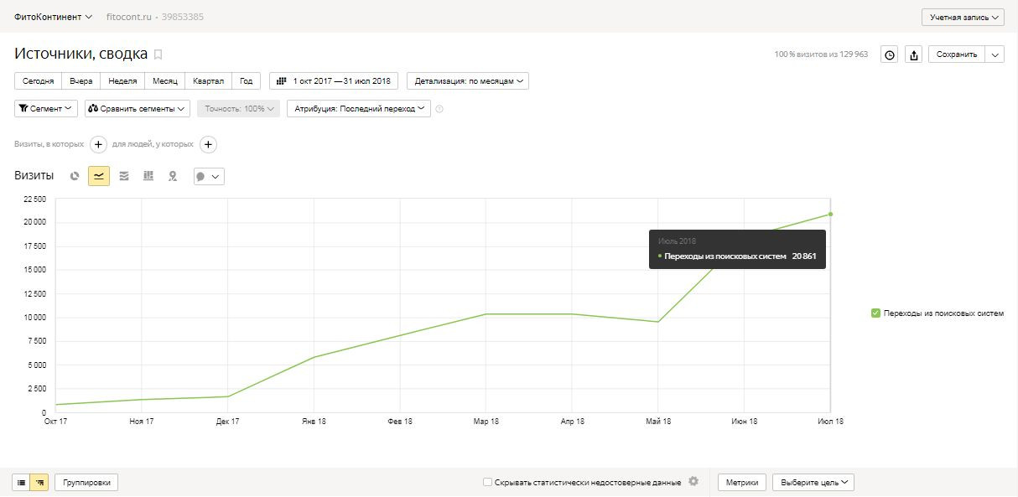1018x497 pixels.
Task: Click the bookmark icon beside report title
Action: point(158,54)
